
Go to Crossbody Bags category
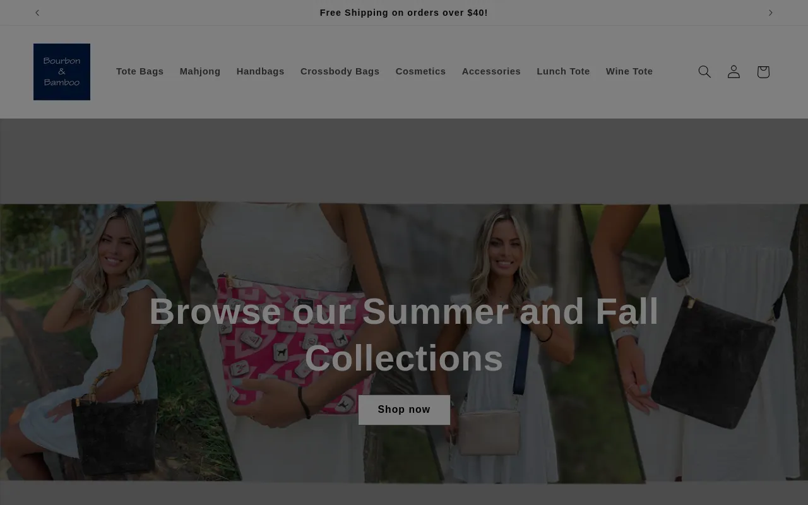point(340,71)
